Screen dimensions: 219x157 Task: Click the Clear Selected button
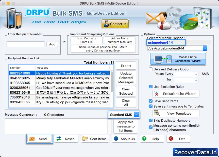click(x=126, y=91)
